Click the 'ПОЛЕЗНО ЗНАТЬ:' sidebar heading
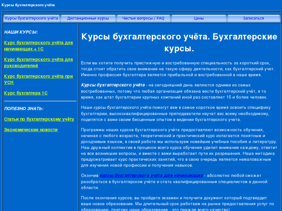Viewport: 282px width, 211px height. [24, 109]
